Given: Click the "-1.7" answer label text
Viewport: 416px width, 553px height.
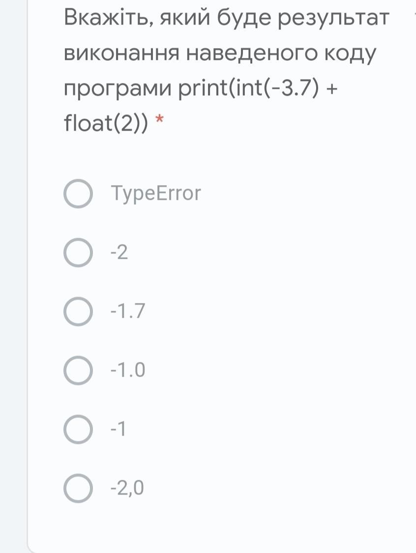Looking at the screenshot, I should 127,311.
